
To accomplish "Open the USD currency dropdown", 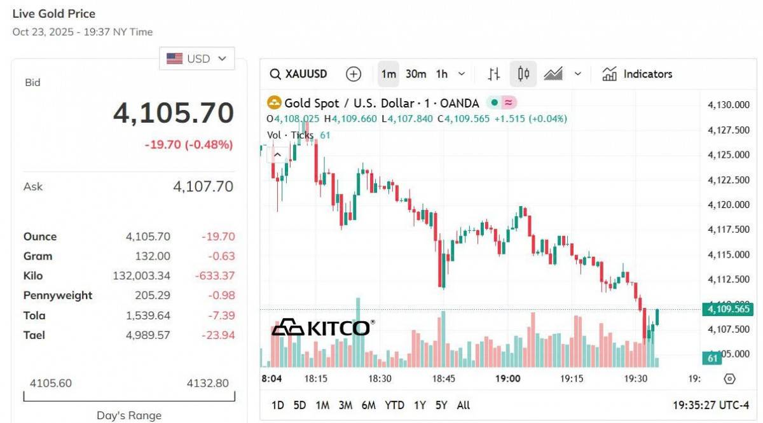I will coord(196,59).
